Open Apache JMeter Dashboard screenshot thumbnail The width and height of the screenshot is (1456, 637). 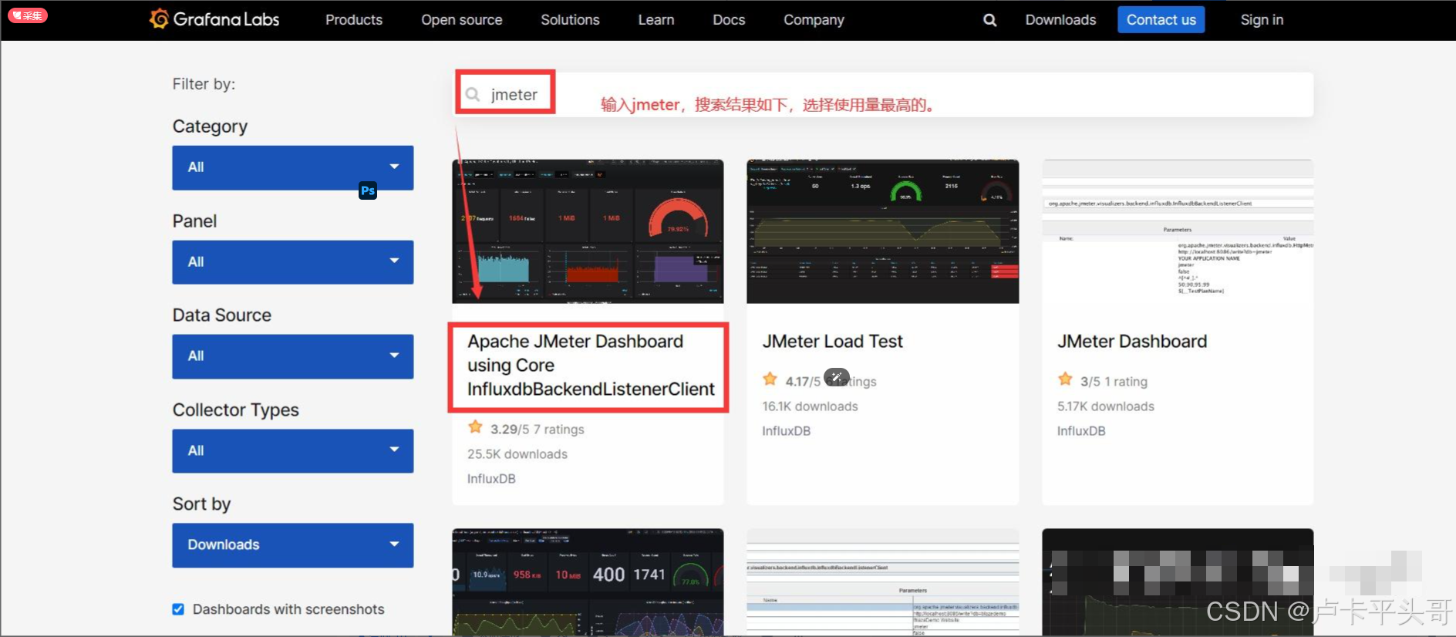point(588,231)
